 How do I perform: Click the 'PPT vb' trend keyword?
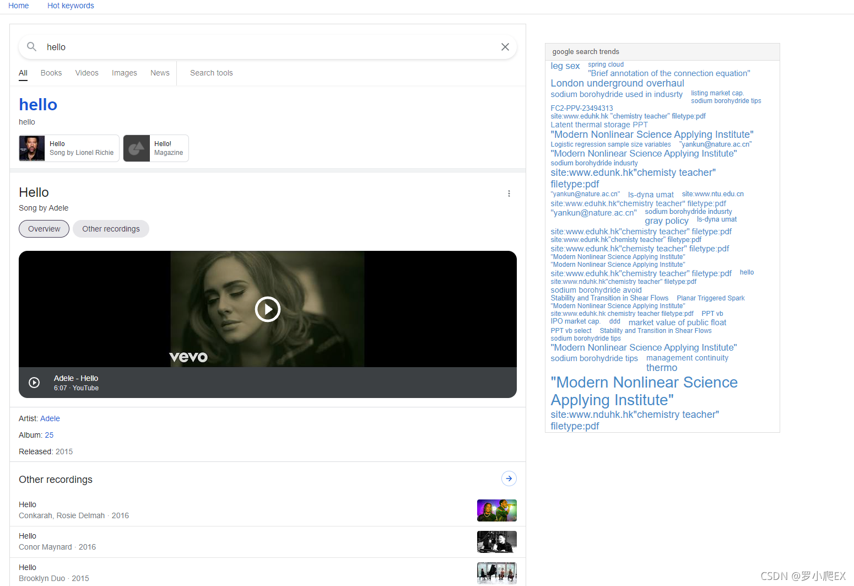712,314
